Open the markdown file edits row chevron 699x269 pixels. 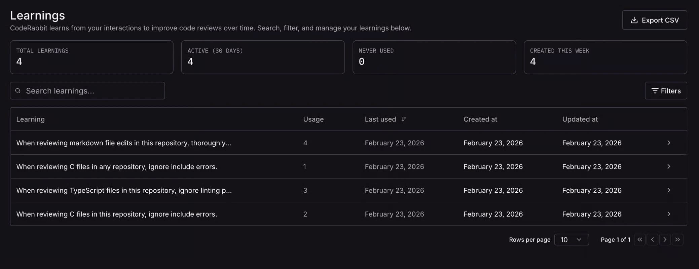669,143
